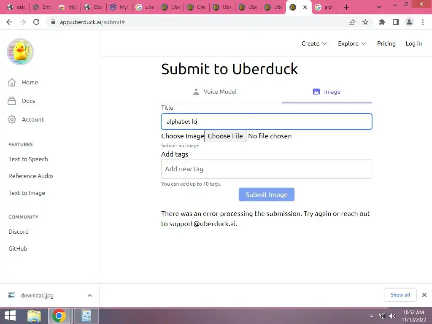This screenshot has width=432, height=324.
Task: Close the active Uberduck tab
Action: (x=305, y=7)
